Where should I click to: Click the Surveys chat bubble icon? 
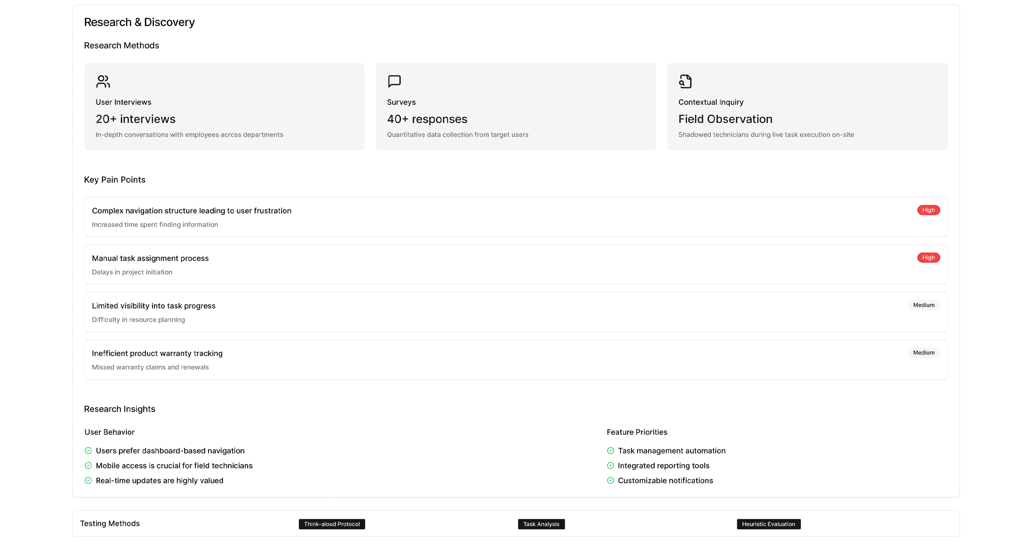point(394,82)
